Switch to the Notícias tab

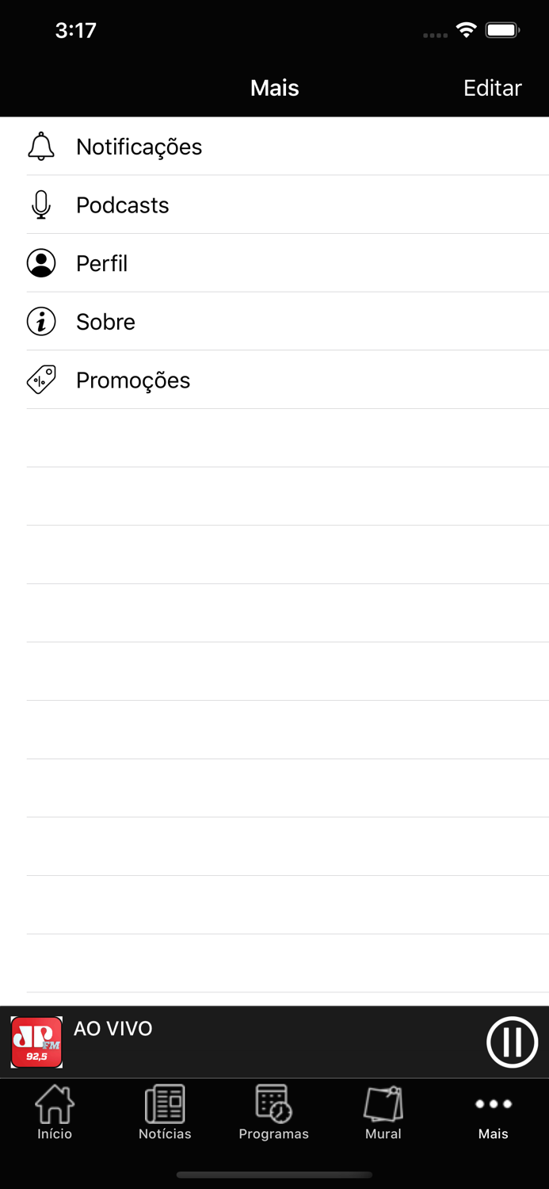tap(165, 1112)
